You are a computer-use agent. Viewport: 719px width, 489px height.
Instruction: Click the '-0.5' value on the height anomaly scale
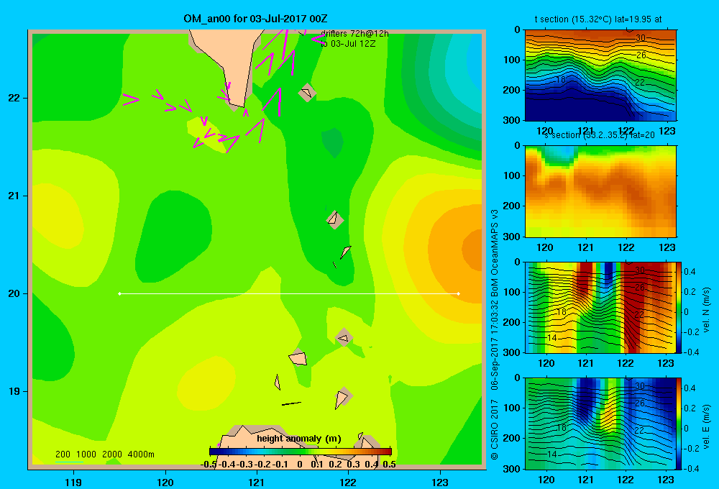click(209, 465)
